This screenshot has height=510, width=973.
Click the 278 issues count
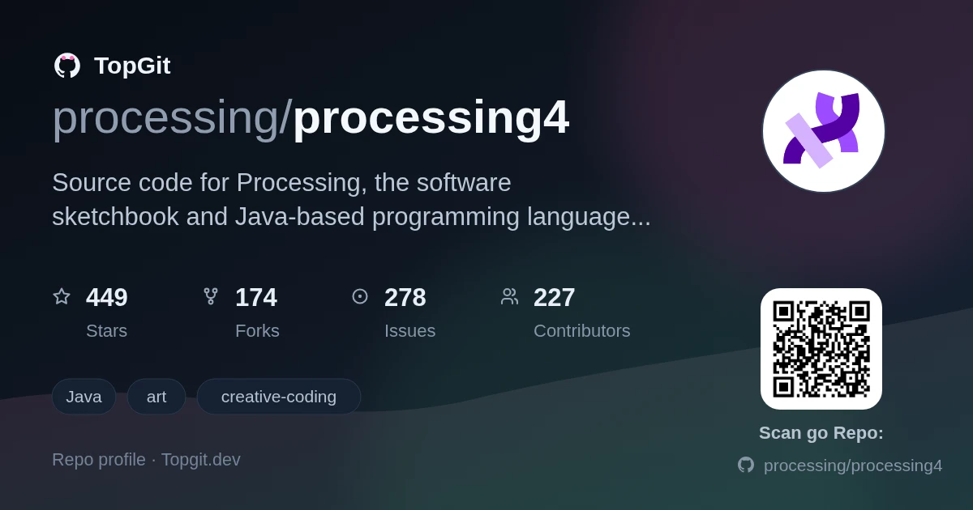(405, 297)
